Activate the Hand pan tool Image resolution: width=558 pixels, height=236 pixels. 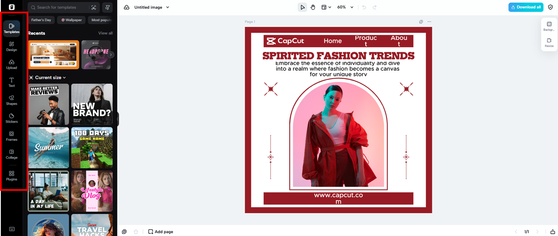tap(313, 7)
